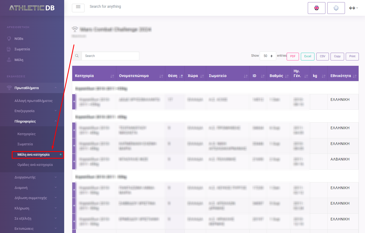Open Ομάδες ανά κατηγορία
The width and height of the screenshot is (365, 233).
(x=35, y=165)
